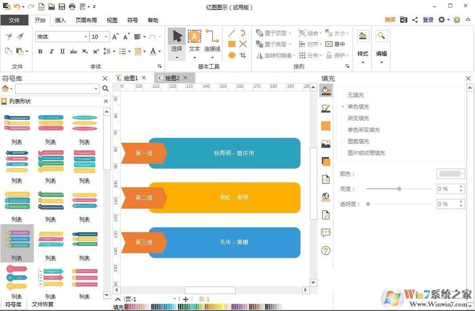Switch to the 插入 ribbon tab

[60, 20]
